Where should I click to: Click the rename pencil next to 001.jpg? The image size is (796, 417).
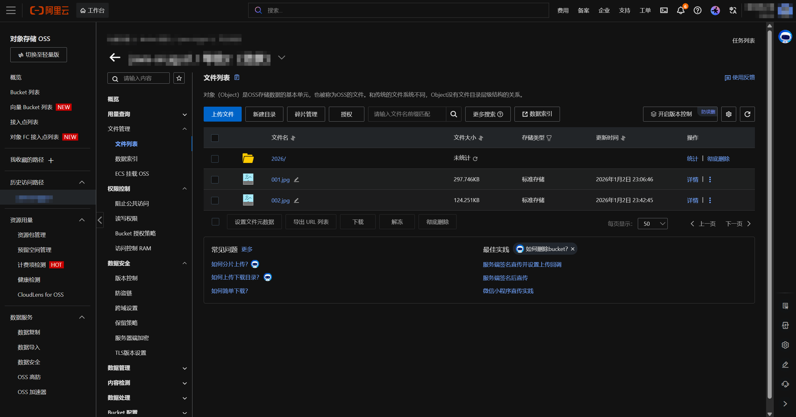tap(296, 179)
